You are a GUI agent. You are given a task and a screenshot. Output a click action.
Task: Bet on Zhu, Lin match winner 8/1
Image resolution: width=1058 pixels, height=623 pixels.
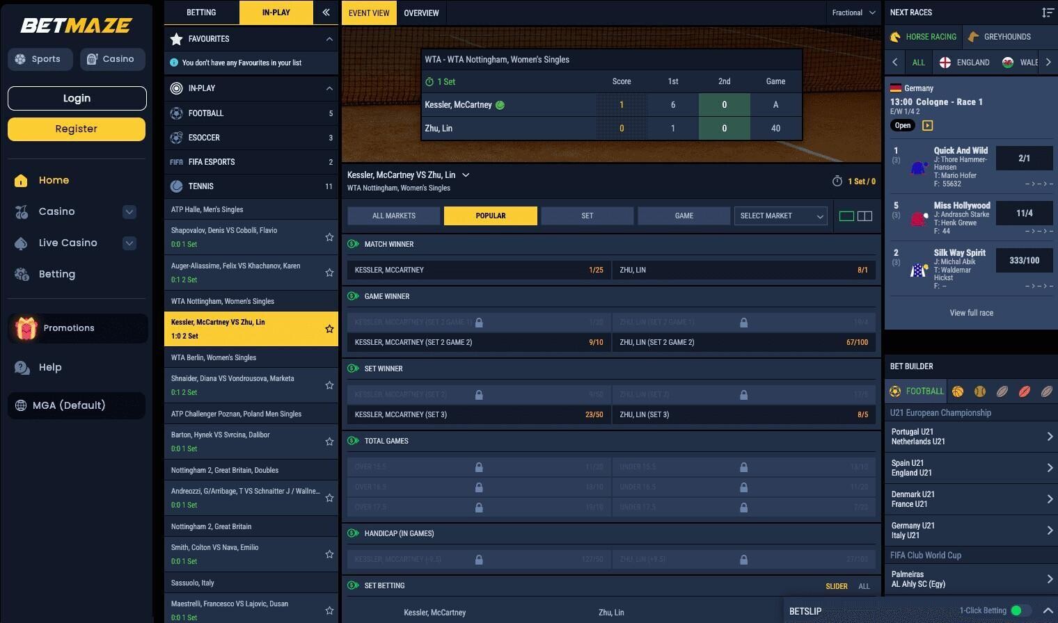(x=744, y=270)
